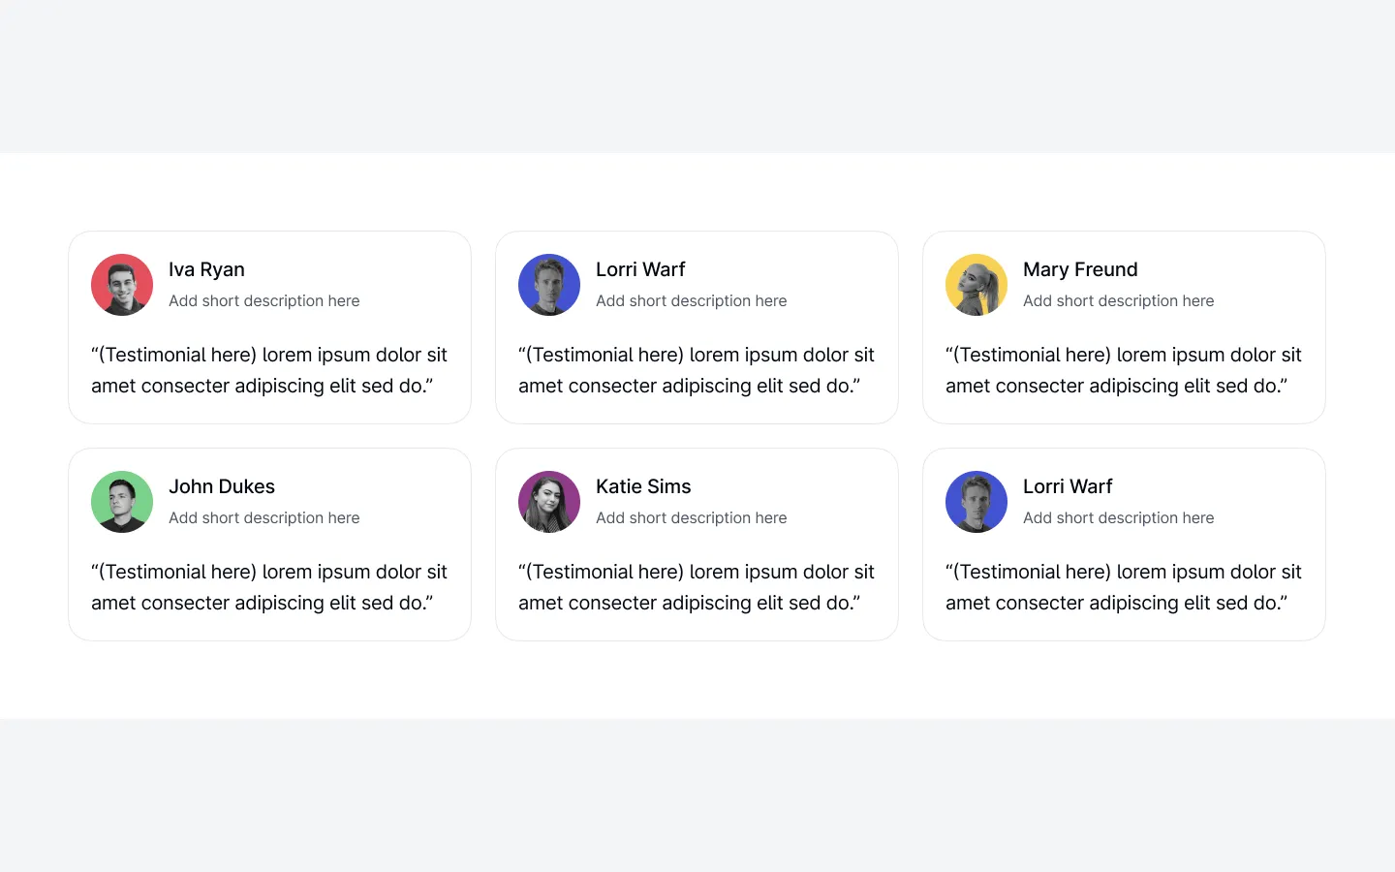Click the top-row Lorri Warf name
The height and width of the screenshot is (872, 1395).
point(640,269)
